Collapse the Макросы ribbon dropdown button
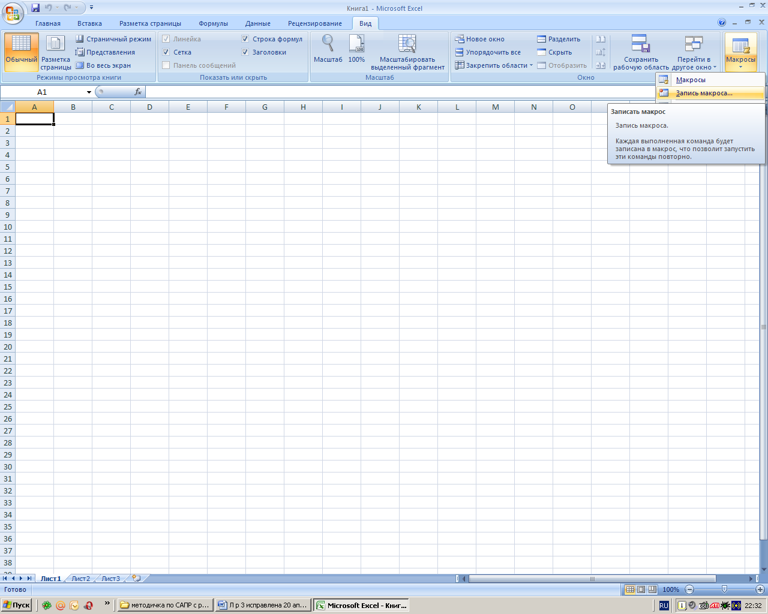The image size is (768, 614). point(740,52)
